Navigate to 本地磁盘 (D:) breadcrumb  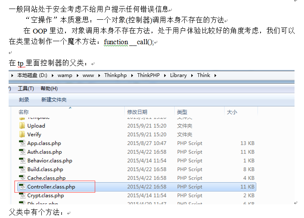point(32,75)
